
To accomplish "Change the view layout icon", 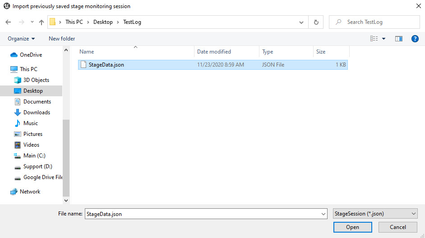I will click(374, 39).
